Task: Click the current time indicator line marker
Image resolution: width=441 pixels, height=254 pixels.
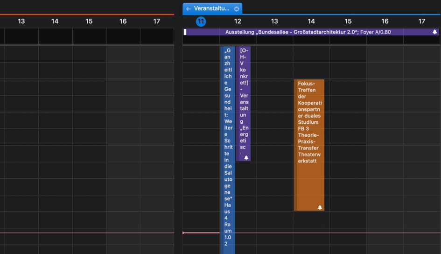Action: pyautogui.click(x=183, y=233)
